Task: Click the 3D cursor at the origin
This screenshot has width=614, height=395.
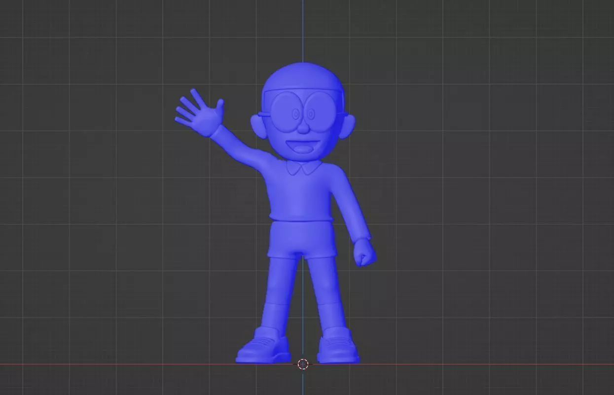Action: pyautogui.click(x=303, y=364)
